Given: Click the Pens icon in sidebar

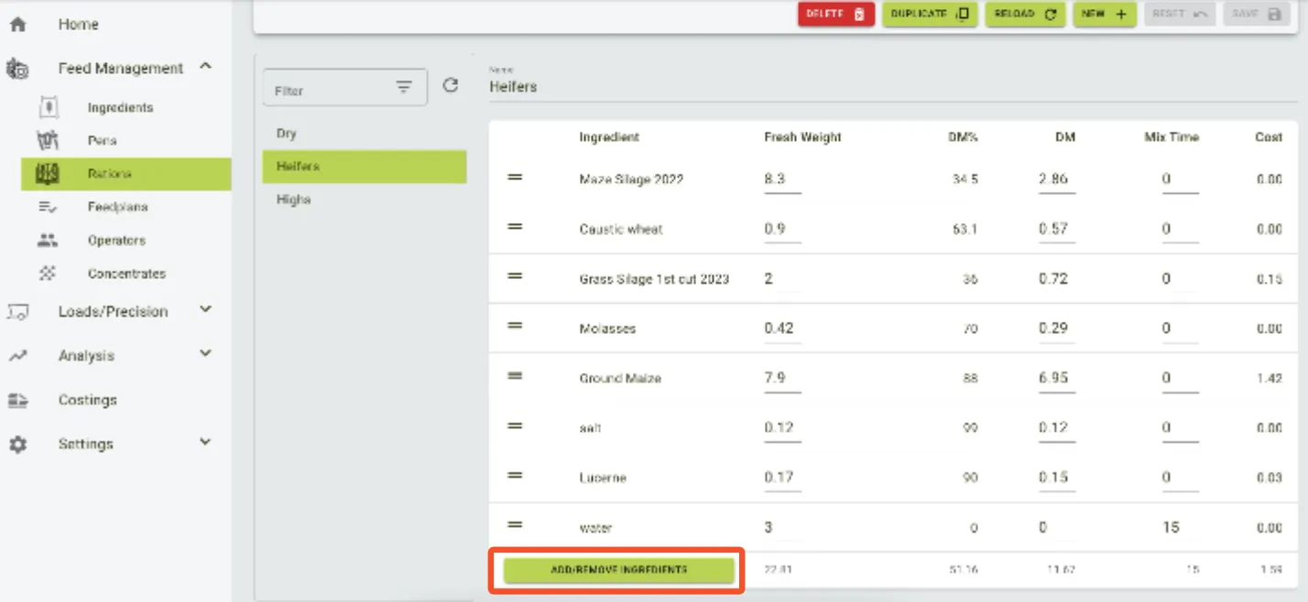Looking at the screenshot, I should coord(48,141).
